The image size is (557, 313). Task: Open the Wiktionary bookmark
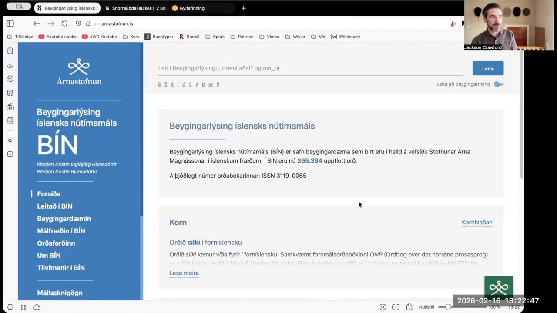click(x=346, y=37)
